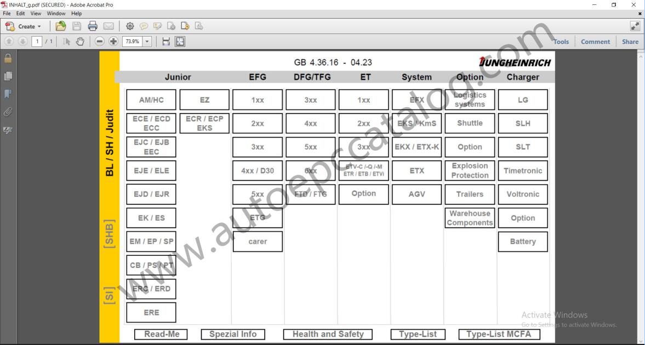This screenshot has height=345, width=645.
Task: Open the Window menu
Action: pos(56,14)
